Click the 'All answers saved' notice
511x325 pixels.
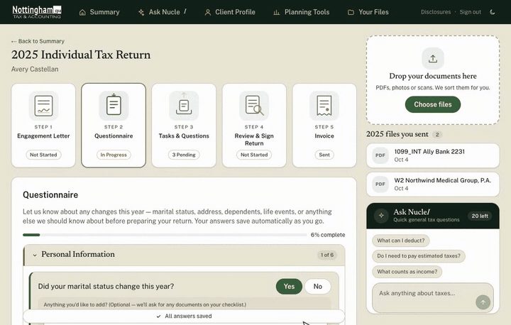[184, 316]
